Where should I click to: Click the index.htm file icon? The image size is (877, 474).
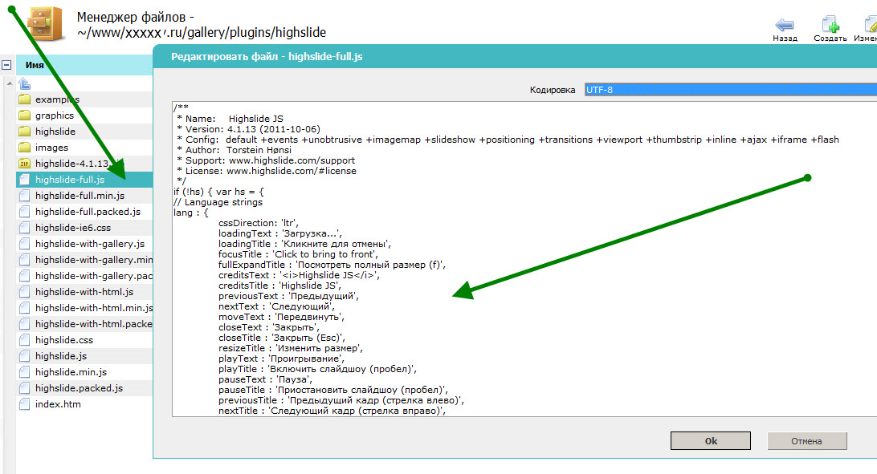pos(24,404)
